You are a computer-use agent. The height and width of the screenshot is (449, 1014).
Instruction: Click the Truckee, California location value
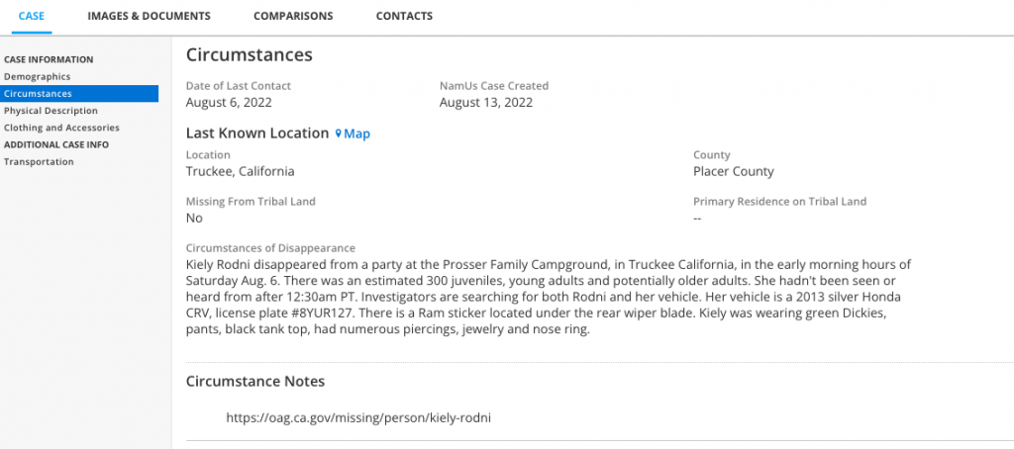pyautogui.click(x=240, y=171)
